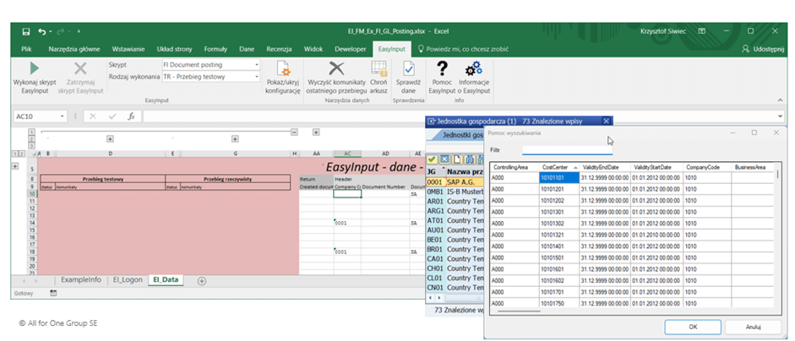Image resolution: width=795 pixels, height=341 pixels.
Task: Expand the column group plus above column G
Action: point(235,138)
